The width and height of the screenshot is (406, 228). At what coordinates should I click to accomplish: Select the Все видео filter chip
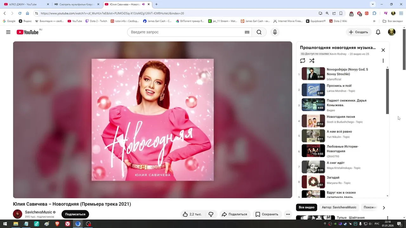tap(307, 207)
